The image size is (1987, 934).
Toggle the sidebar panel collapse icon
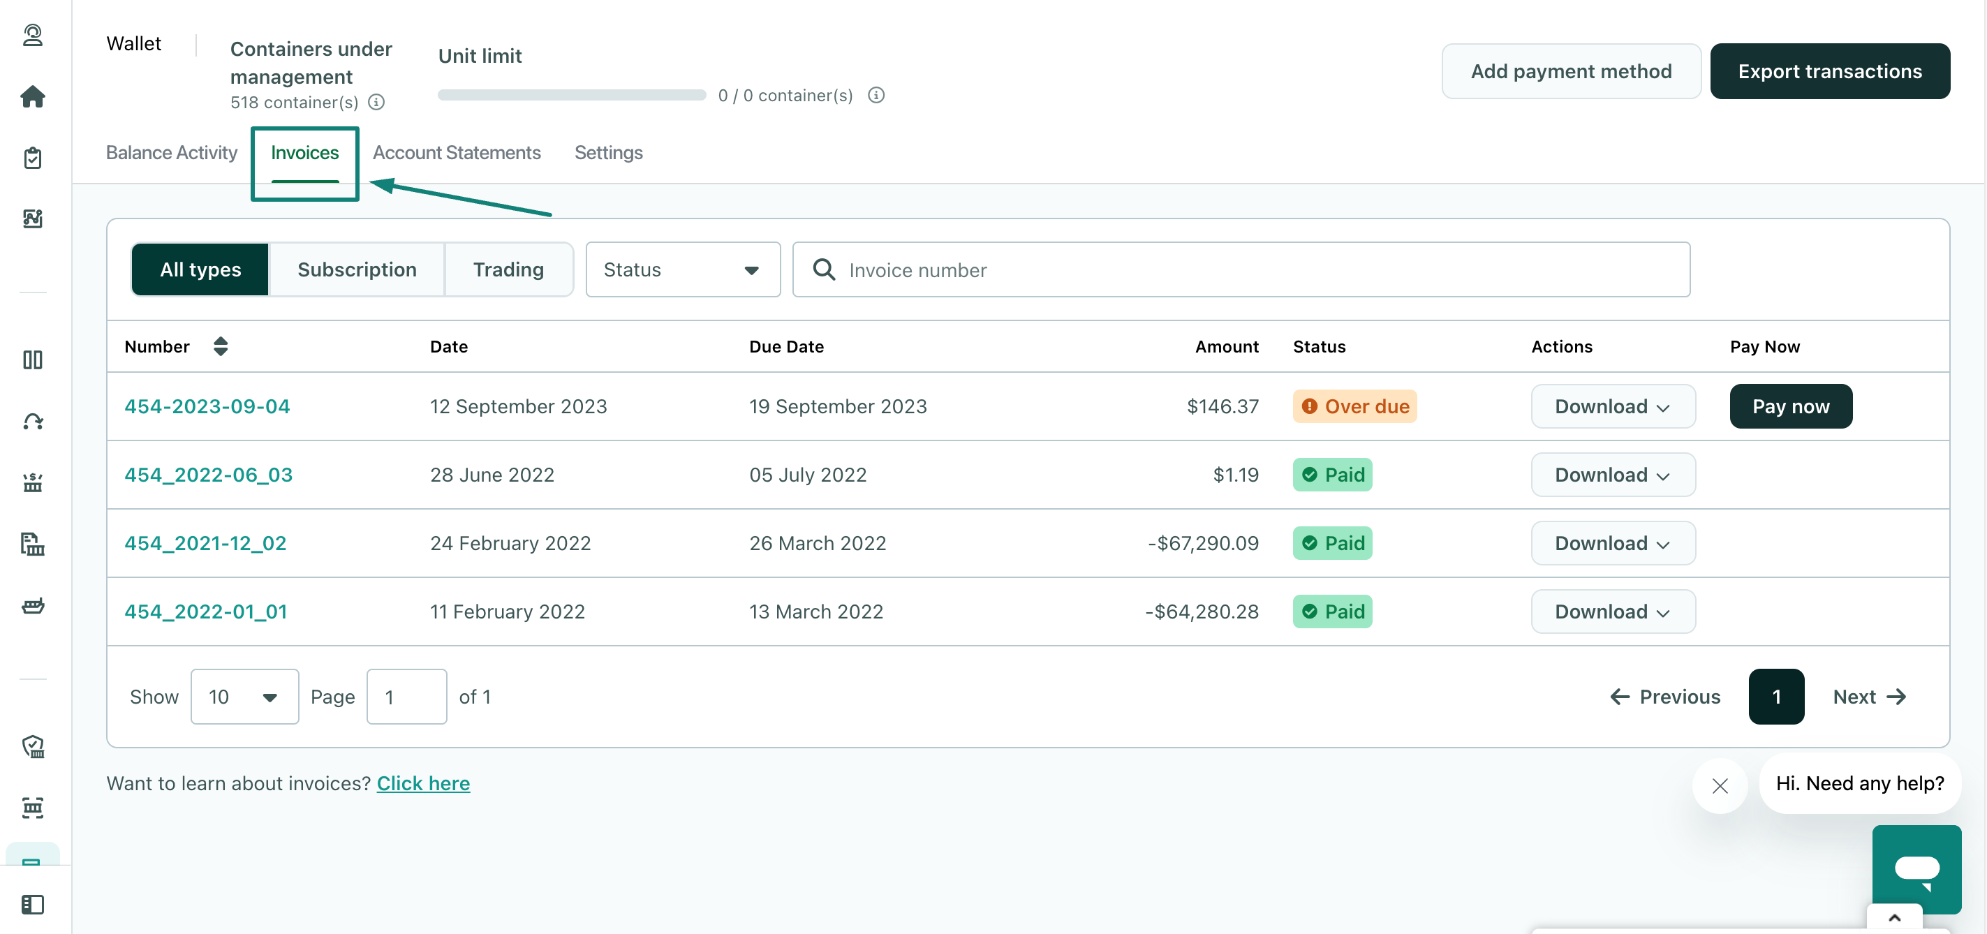point(32,904)
